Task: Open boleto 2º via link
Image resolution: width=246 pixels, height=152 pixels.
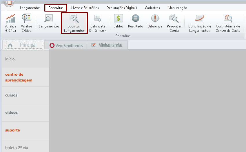Action: tap(25, 146)
